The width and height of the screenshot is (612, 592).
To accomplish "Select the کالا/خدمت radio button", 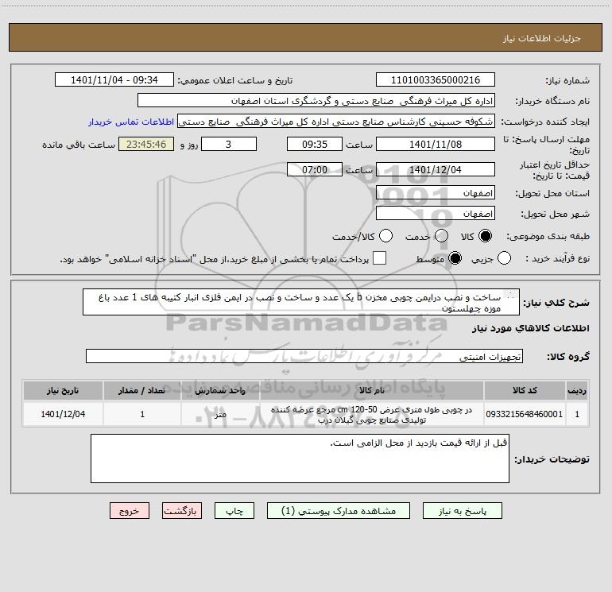I will (385, 236).
